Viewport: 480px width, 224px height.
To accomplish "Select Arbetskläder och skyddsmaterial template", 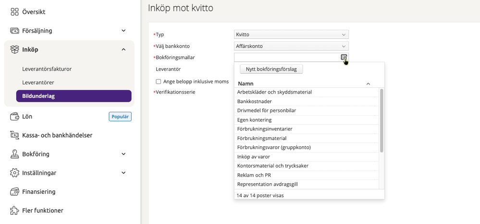I will click(x=307, y=92).
